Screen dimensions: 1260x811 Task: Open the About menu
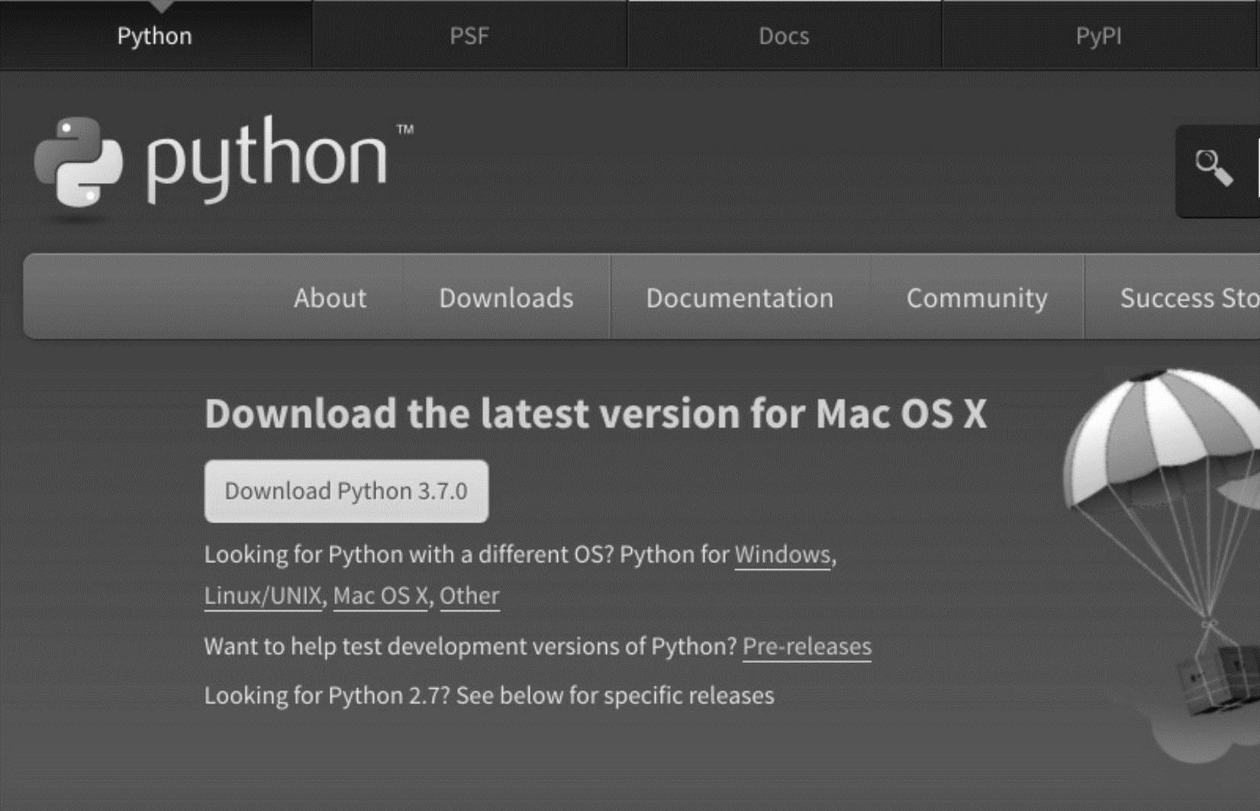click(x=330, y=298)
